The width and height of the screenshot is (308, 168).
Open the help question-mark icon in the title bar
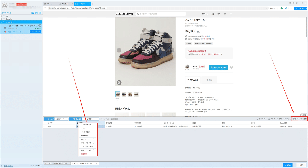[x=293, y=3]
